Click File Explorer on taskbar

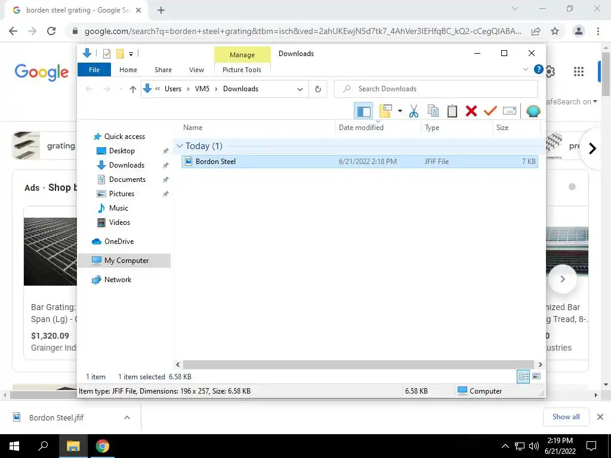coord(73,446)
